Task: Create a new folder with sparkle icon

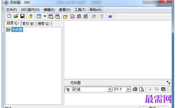Action: click(65, 16)
